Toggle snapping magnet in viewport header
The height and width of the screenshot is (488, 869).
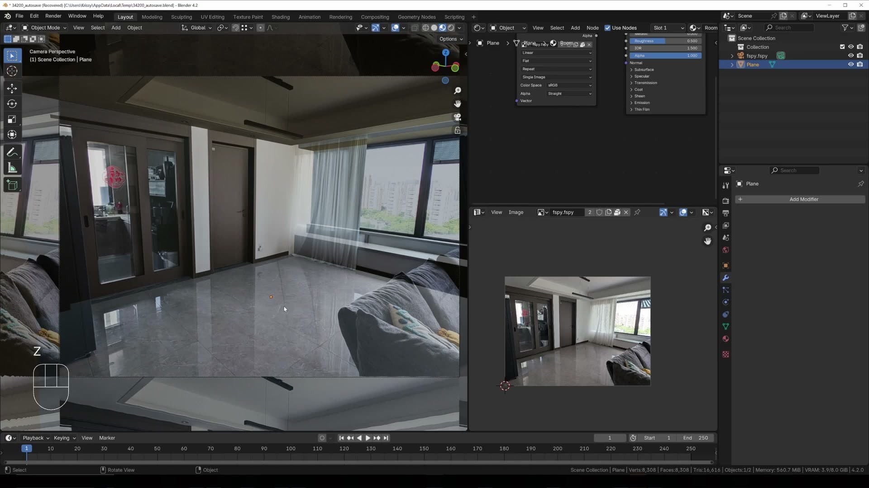coord(235,28)
